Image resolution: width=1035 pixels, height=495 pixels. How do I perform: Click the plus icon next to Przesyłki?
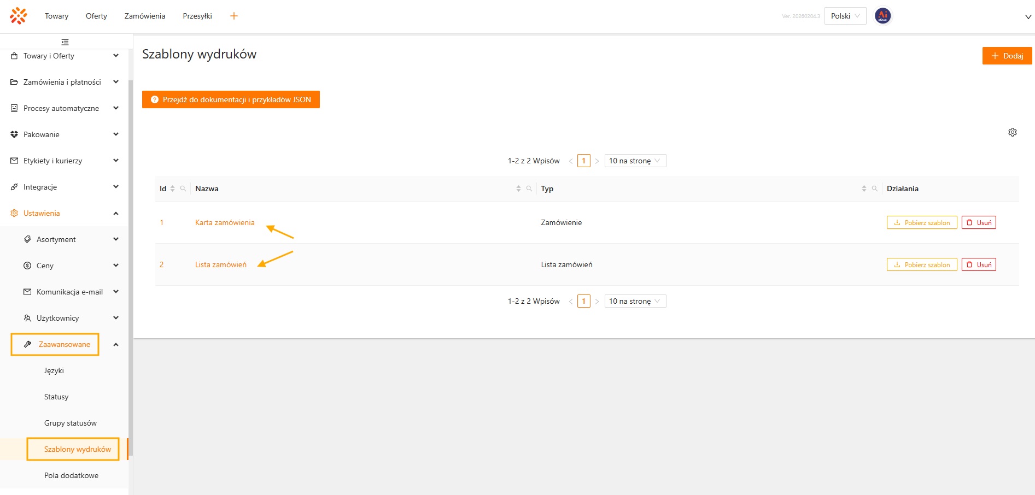point(234,16)
